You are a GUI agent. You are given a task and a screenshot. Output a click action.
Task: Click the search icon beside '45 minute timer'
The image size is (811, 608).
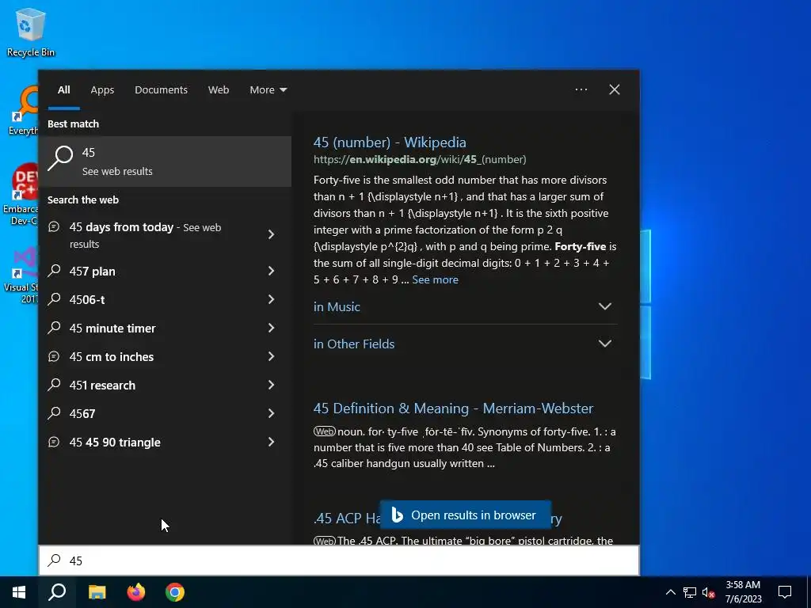coord(55,327)
